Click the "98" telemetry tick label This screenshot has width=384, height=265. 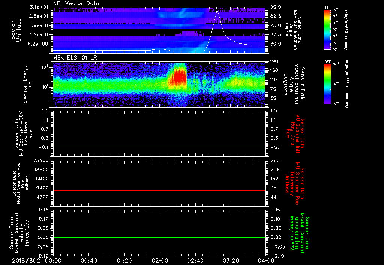click(273, 188)
